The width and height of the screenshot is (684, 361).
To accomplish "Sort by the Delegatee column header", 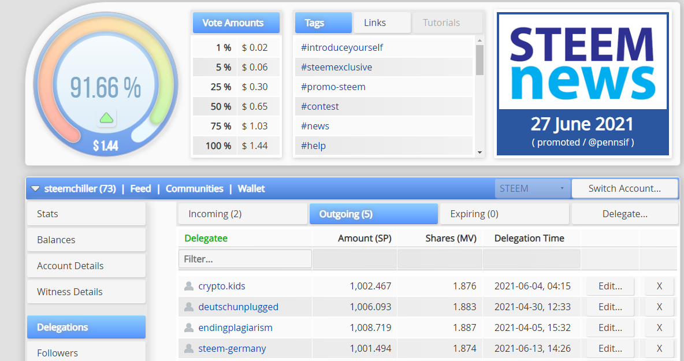I will (x=206, y=239).
